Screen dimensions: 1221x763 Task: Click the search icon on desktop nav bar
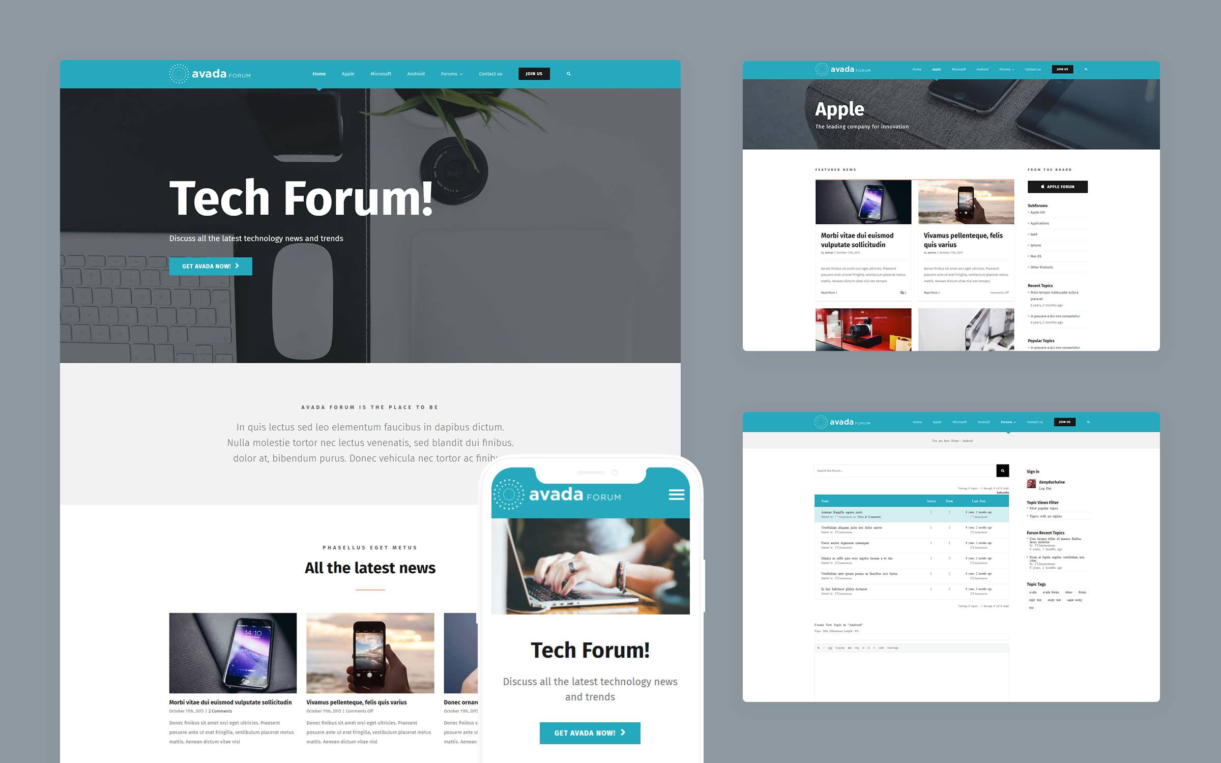tap(568, 74)
